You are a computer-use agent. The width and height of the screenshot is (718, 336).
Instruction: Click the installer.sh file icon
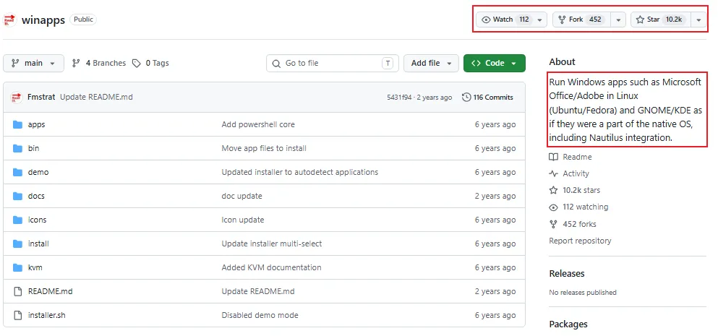(x=18, y=315)
